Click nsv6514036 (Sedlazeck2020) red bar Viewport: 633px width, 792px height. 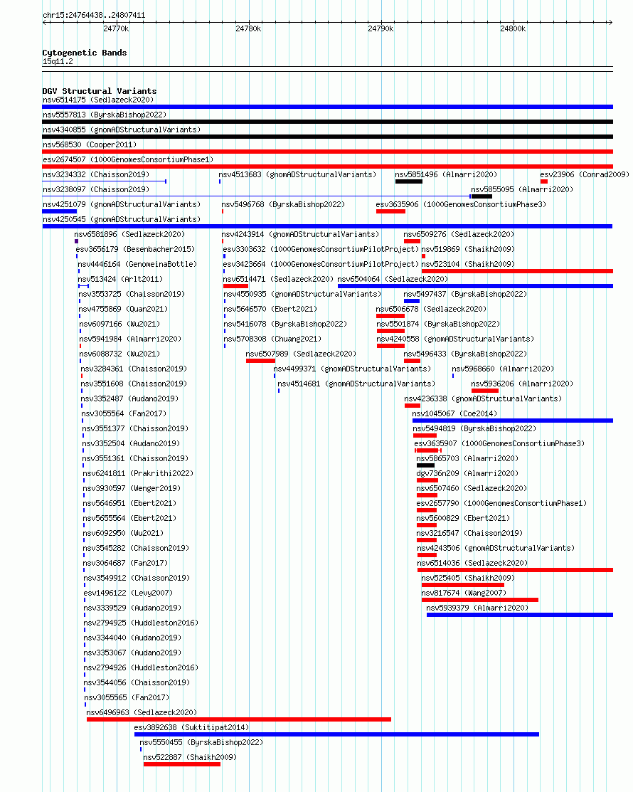tap(516, 570)
